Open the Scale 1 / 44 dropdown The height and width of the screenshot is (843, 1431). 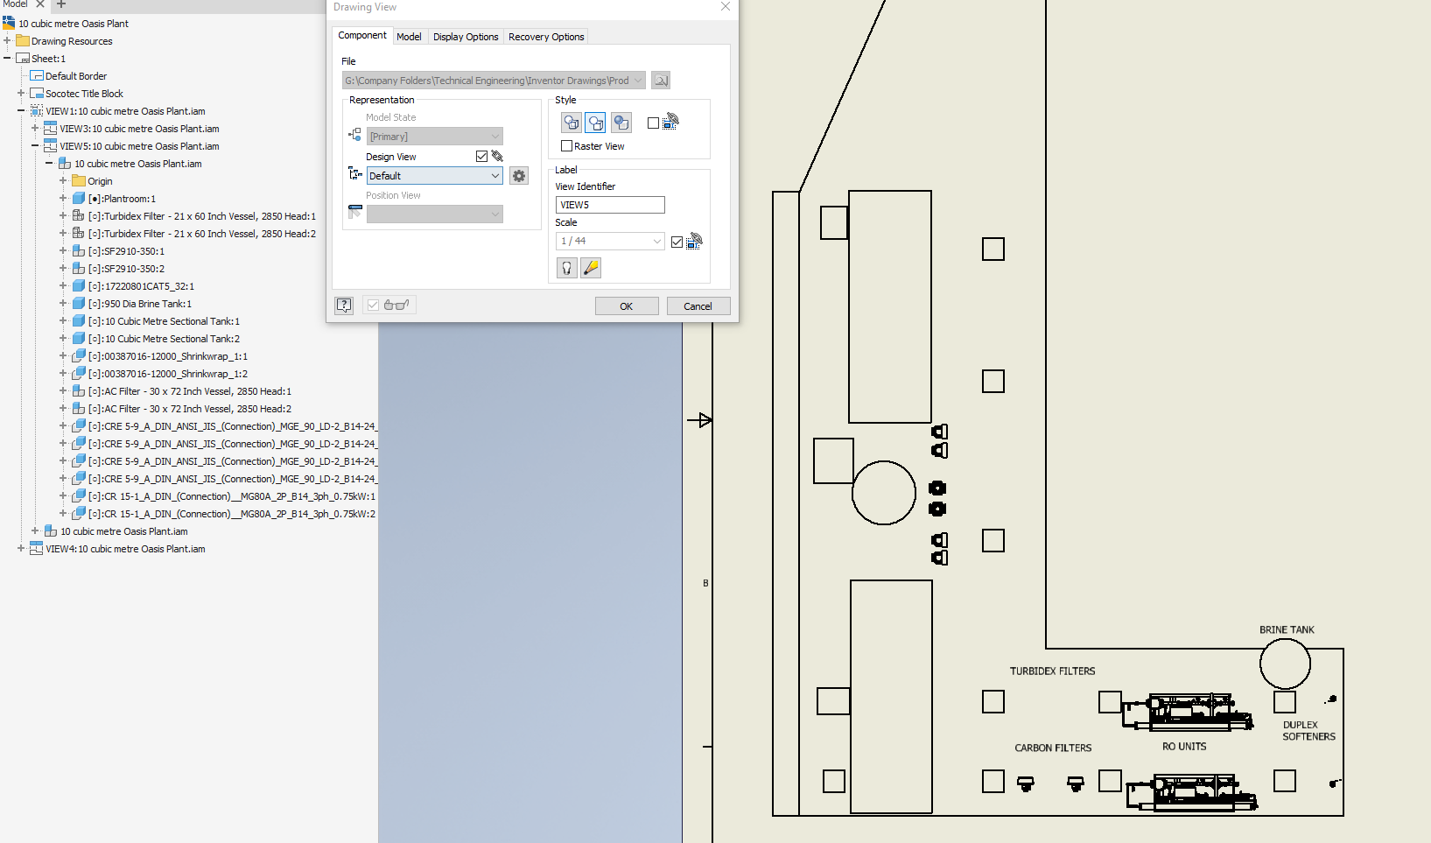click(x=610, y=241)
